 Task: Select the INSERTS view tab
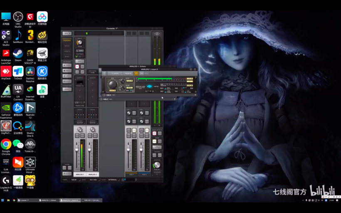pyautogui.click(x=67, y=51)
